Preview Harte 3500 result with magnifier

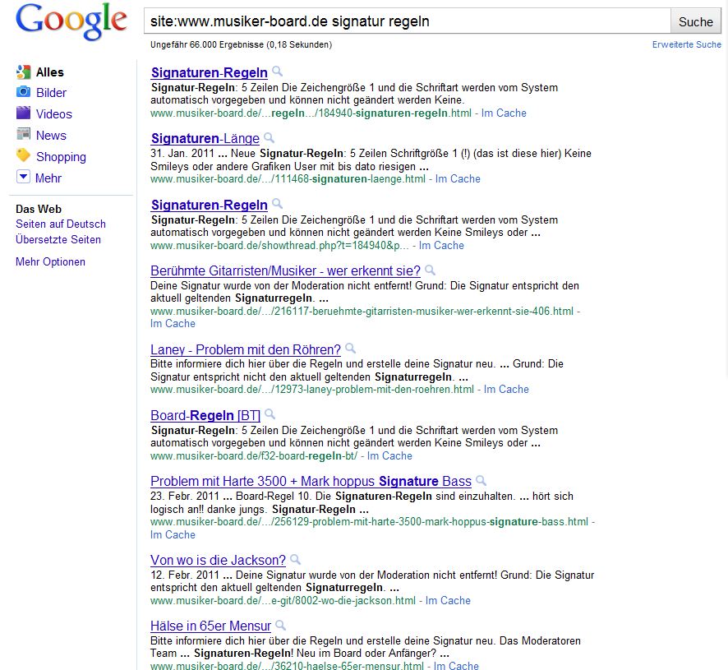pos(481,480)
